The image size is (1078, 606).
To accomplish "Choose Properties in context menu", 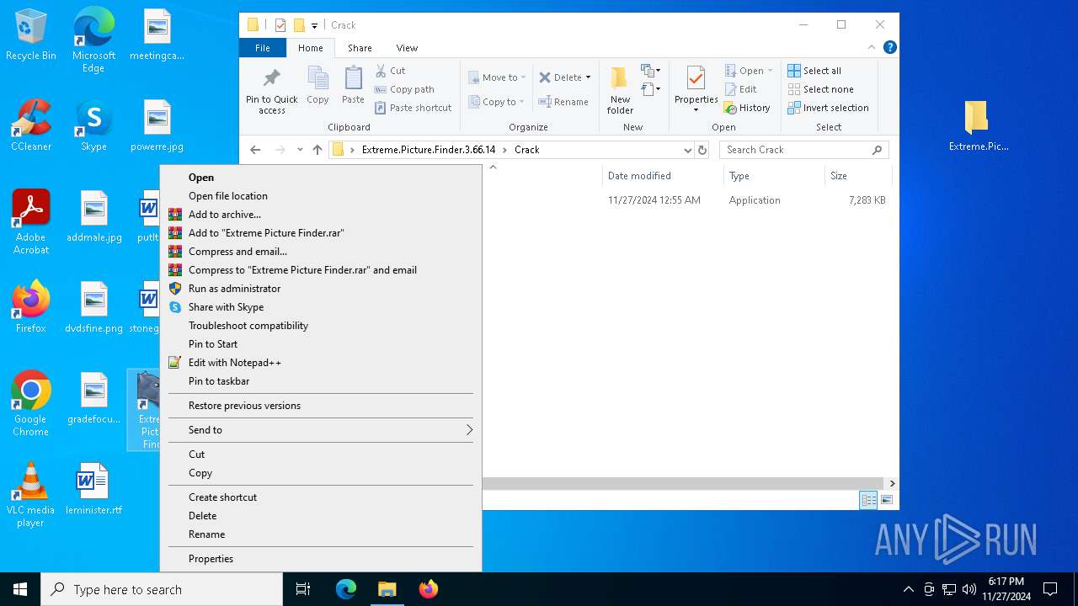I will [x=321, y=559].
